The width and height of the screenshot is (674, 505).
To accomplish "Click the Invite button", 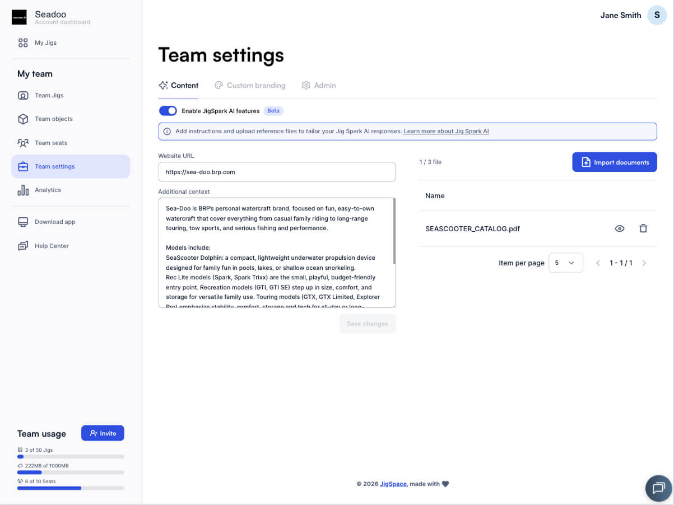I will click(103, 433).
